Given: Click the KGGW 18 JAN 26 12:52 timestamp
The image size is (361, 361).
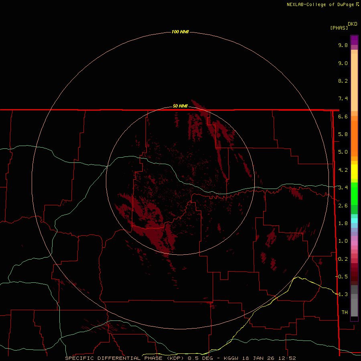Looking at the screenshot, I should (x=260, y=358).
